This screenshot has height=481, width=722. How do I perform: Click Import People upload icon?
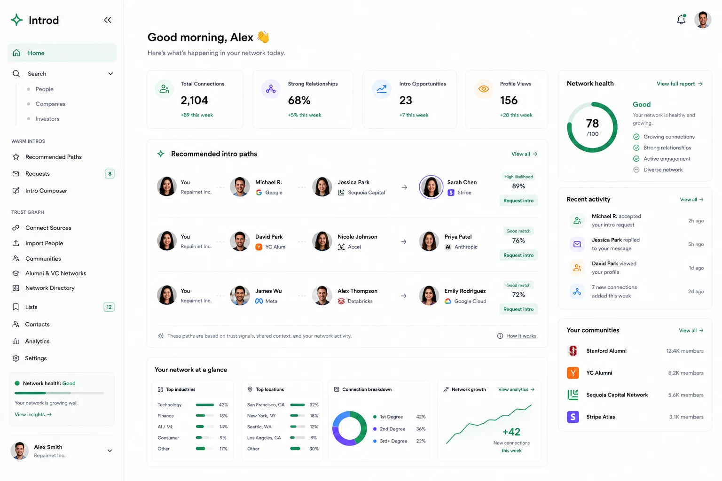[16, 243]
